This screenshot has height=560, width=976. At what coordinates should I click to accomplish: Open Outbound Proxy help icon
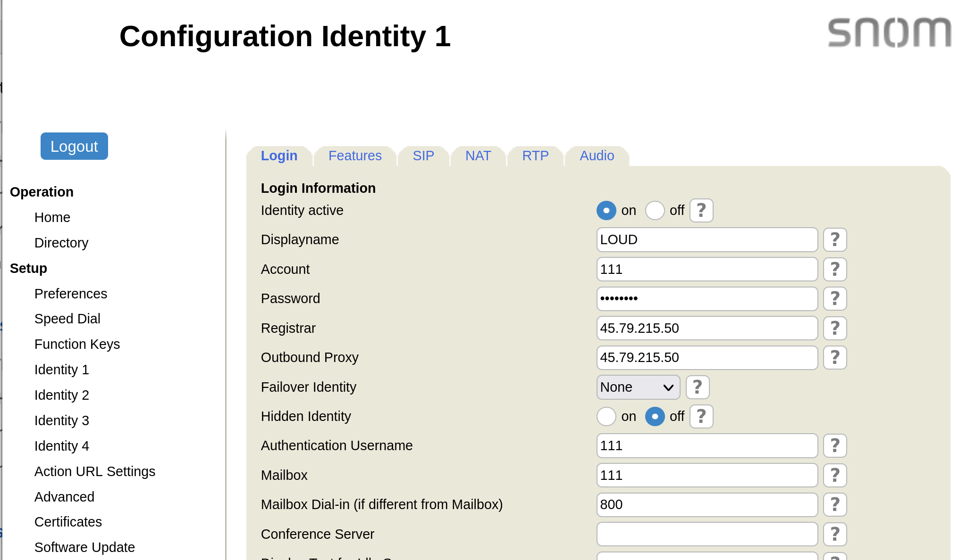coord(834,357)
